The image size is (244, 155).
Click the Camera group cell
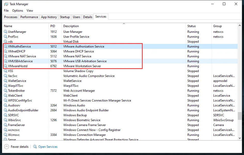pos(218,125)
